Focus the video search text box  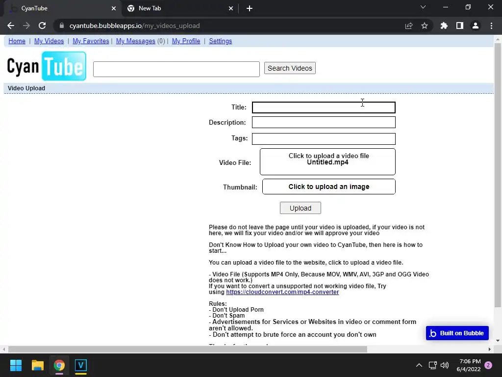pyautogui.click(x=176, y=69)
